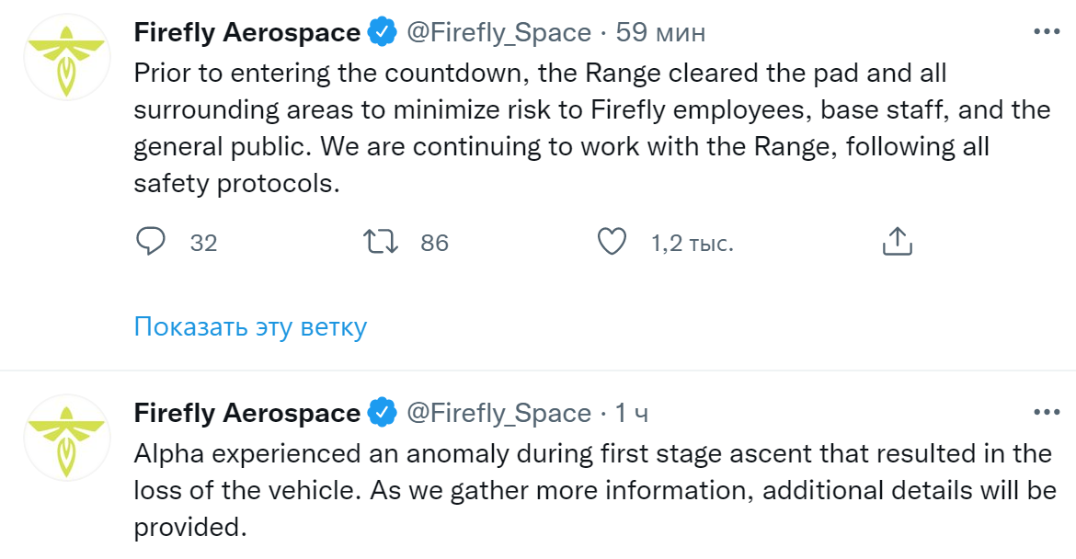Like the first Firefly Aerospace tweet
The image size is (1076, 559).
(612, 242)
